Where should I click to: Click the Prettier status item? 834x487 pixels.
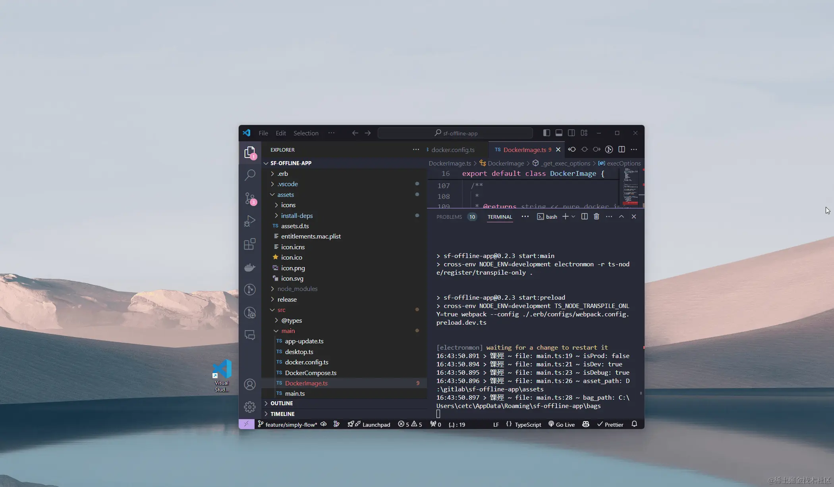tap(610, 424)
